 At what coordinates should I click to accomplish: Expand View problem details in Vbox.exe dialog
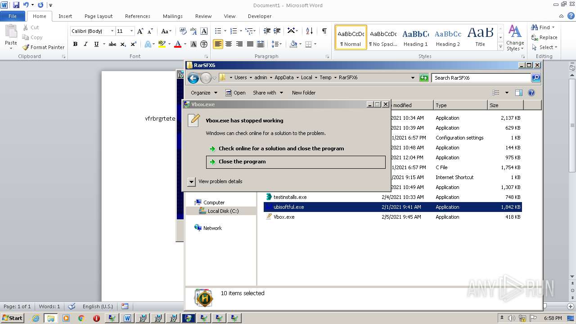click(192, 181)
